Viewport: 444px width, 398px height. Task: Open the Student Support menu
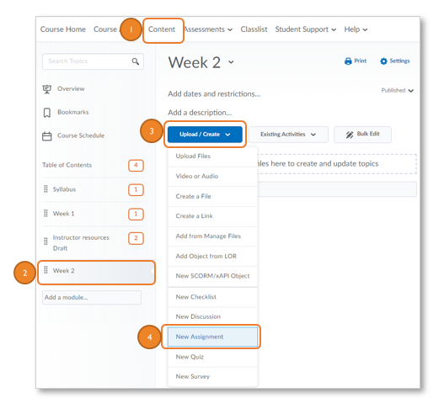point(306,29)
